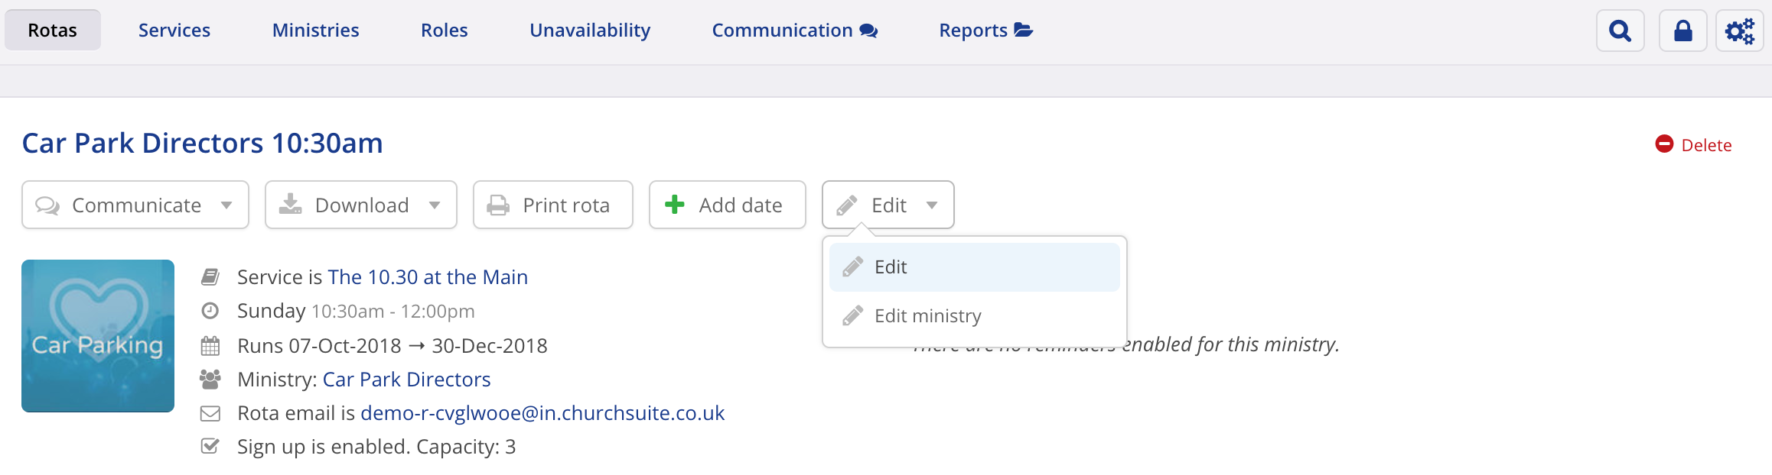The width and height of the screenshot is (1772, 475).
Task: Collapse the Edit dropdown button
Action: coord(888,205)
